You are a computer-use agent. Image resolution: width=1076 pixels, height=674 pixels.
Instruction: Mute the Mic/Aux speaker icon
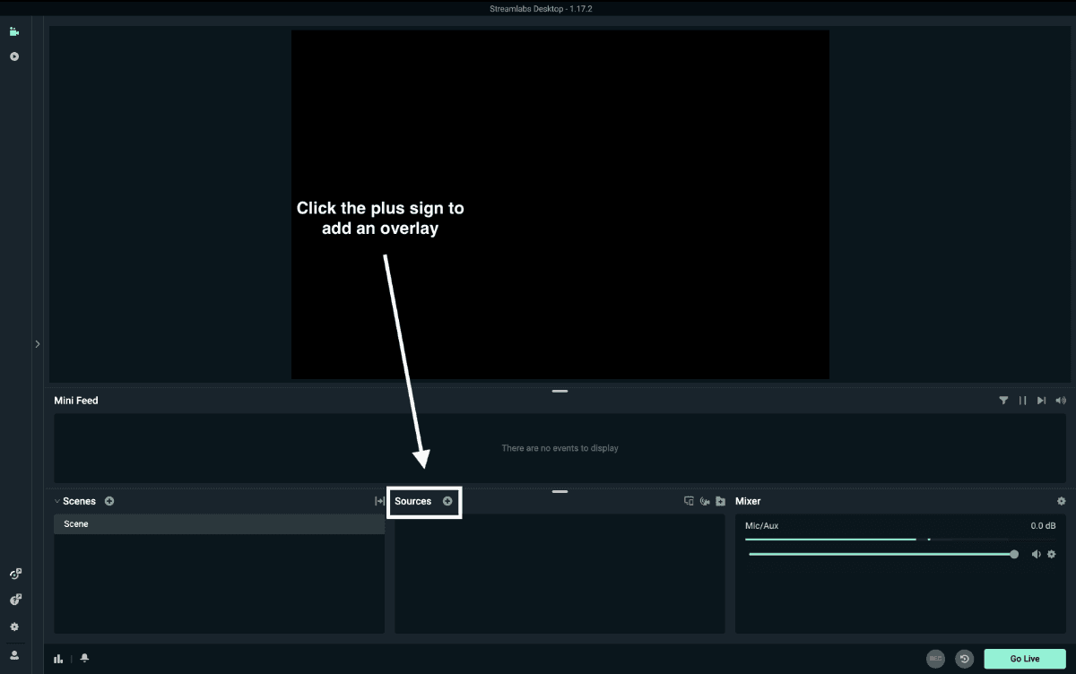tap(1037, 554)
